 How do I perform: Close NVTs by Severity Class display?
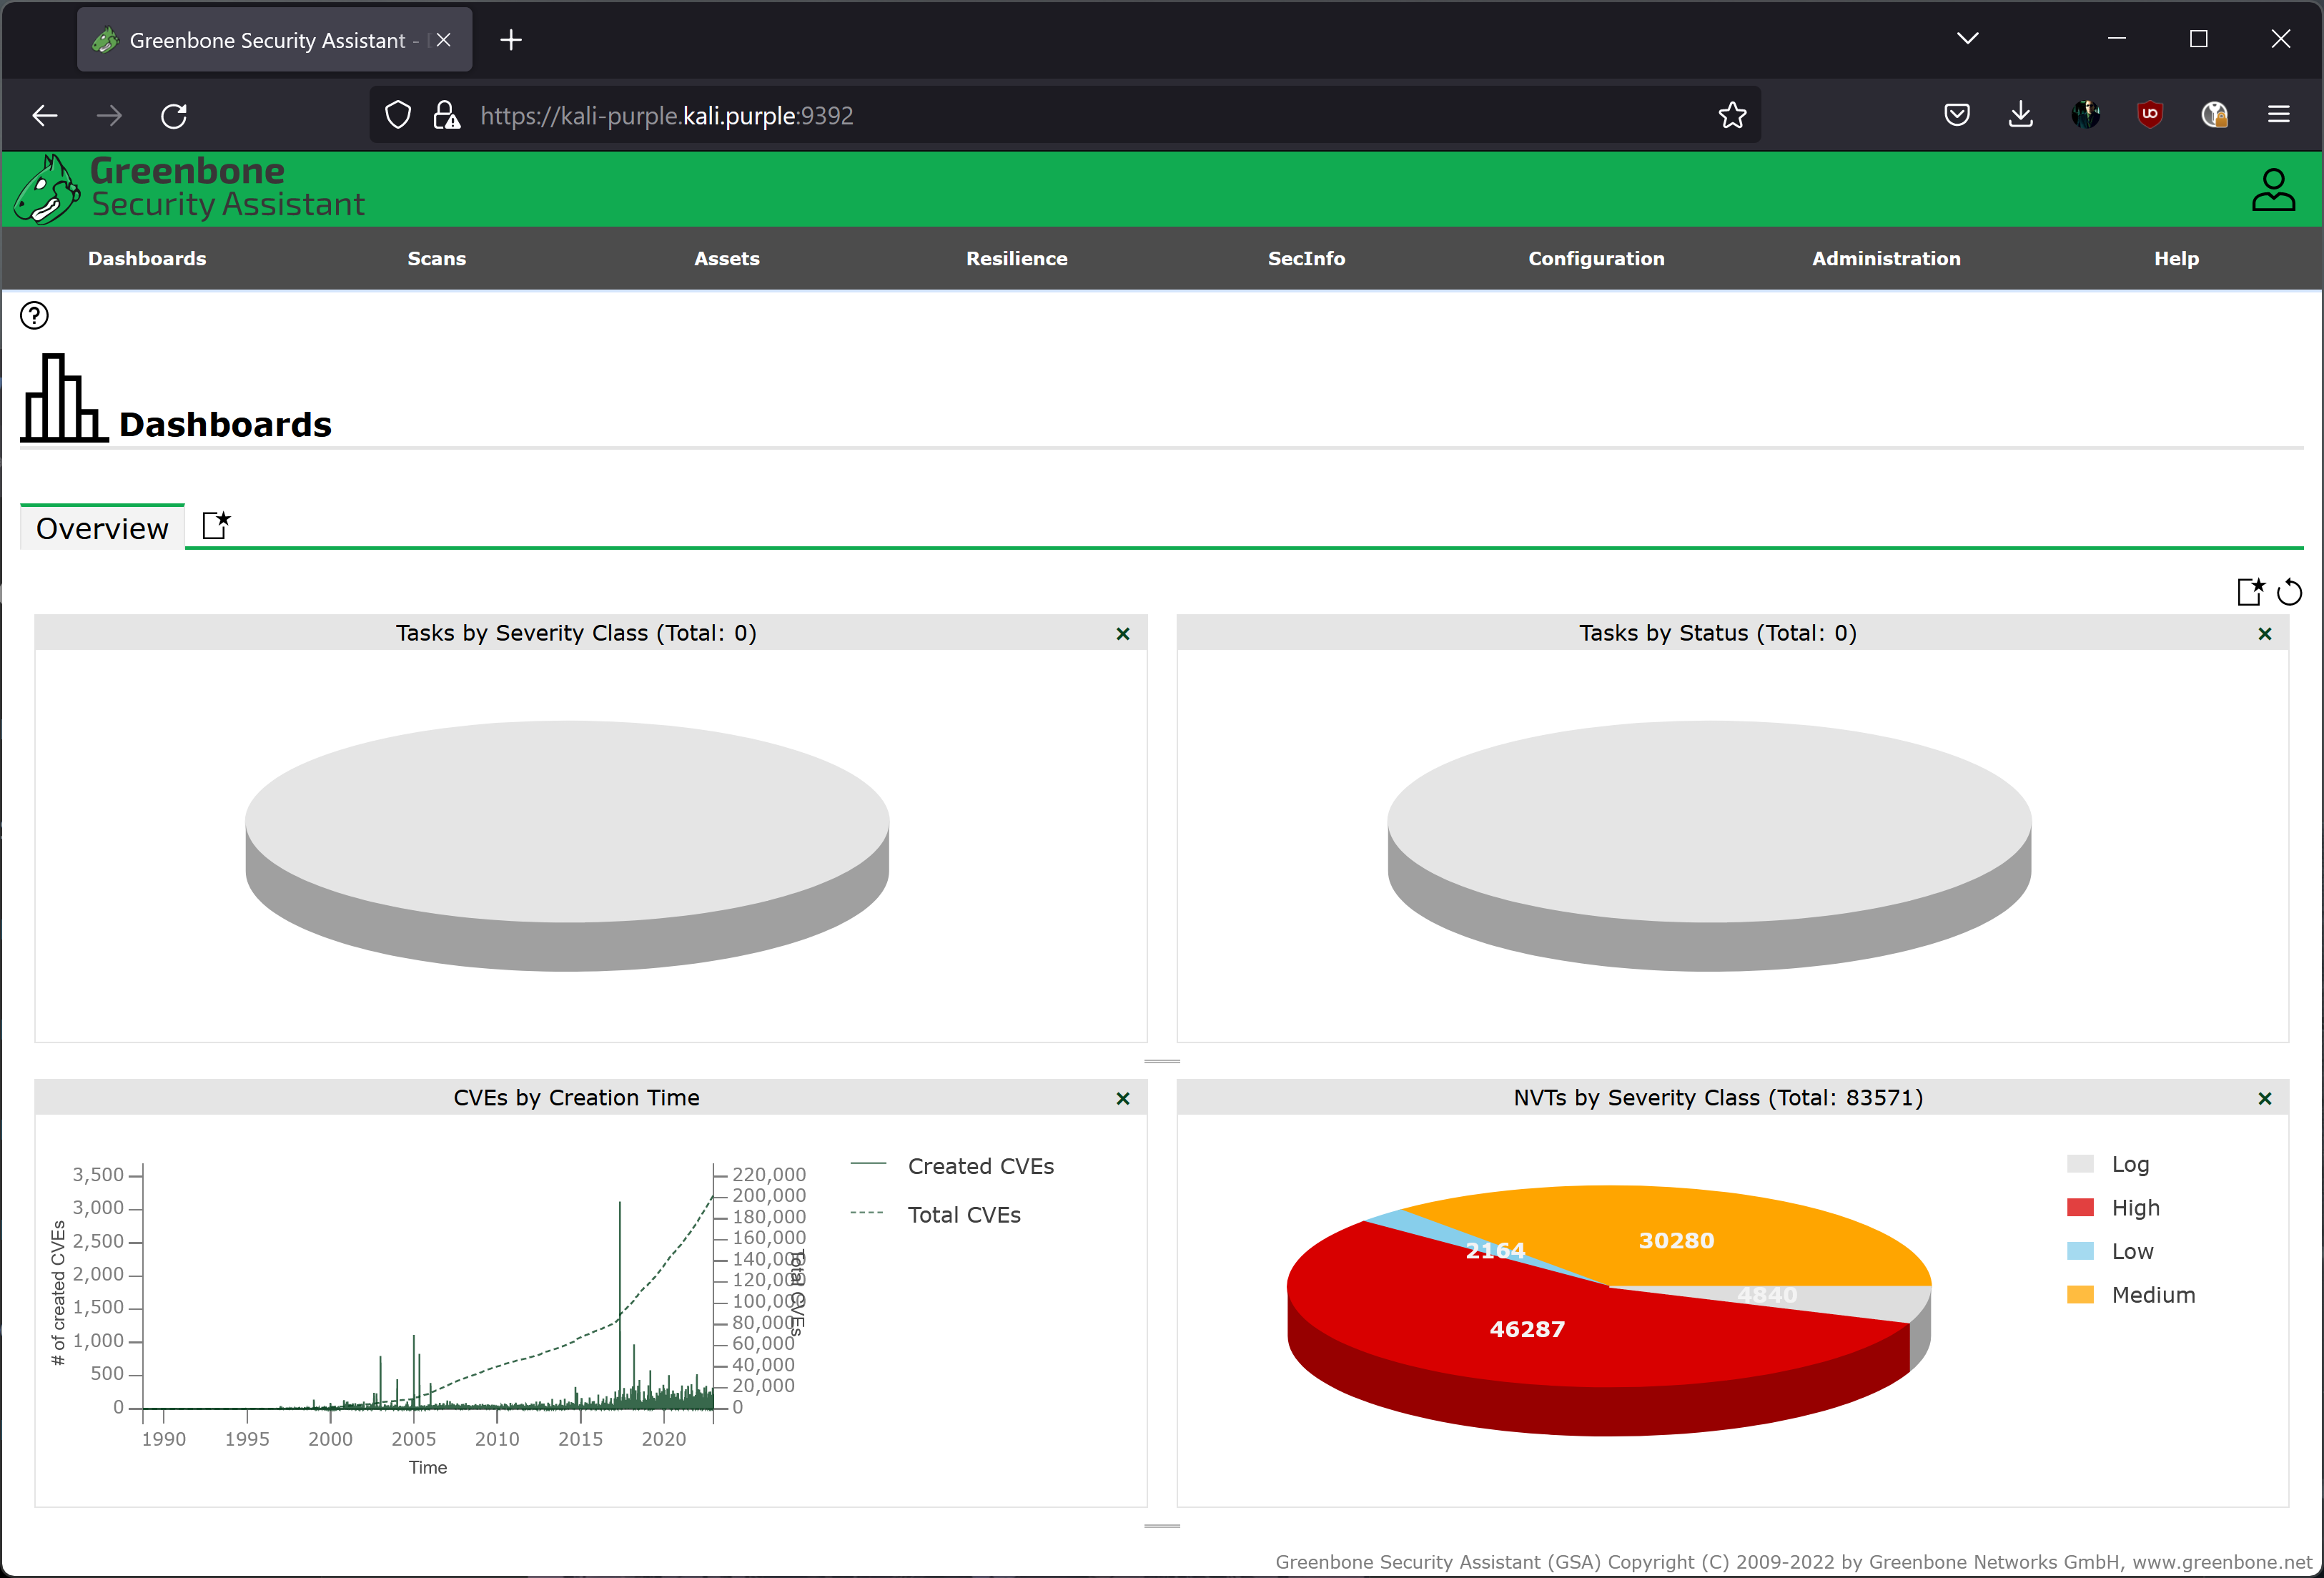click(2264, 1099)
